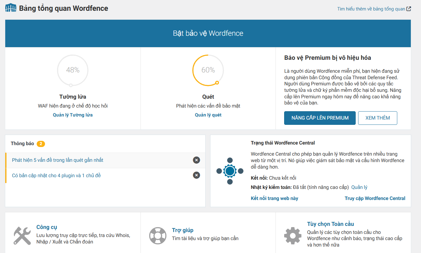Screen dimensions: 421x253
Task: Open the Công cụ tools link
Action: coord(47,227)
